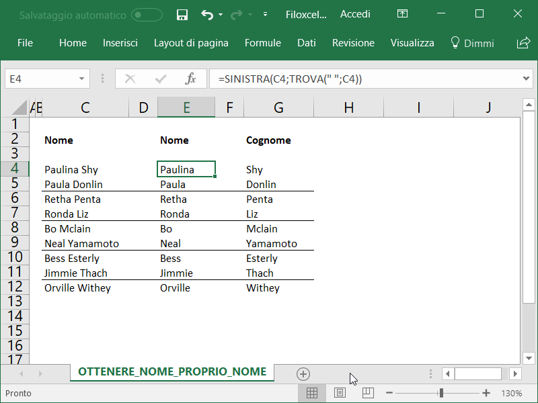538x403 pixels.
Task: Click cell containing Esterly surname
Action: pyautogui.click(x=278, y=258)
